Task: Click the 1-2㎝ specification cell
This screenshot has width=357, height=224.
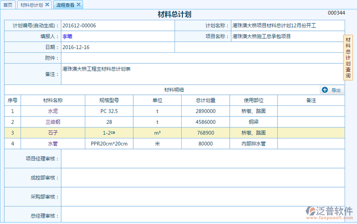Action: pos(109,133)
